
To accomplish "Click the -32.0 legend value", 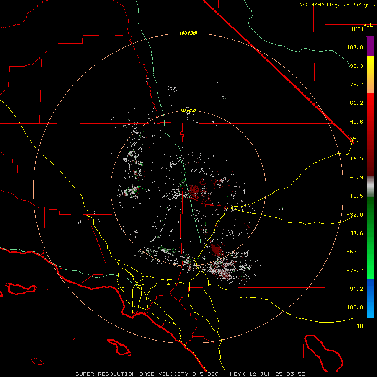I will click(x=355, y=215).
